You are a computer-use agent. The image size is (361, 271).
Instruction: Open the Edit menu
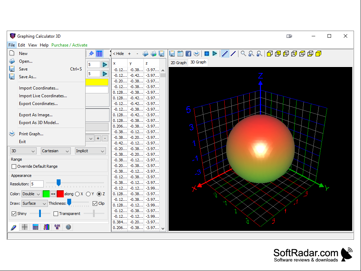(x=21, y=45)
